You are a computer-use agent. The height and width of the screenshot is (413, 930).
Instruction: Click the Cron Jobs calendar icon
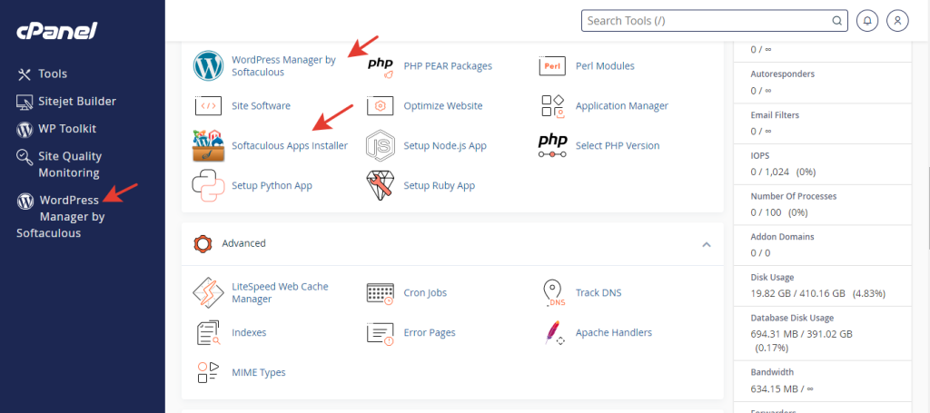pos(381,293)
